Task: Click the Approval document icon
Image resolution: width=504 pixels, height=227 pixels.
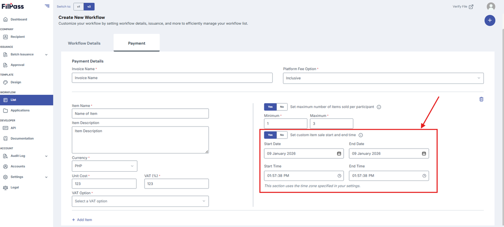Action: tap(5, 65)
